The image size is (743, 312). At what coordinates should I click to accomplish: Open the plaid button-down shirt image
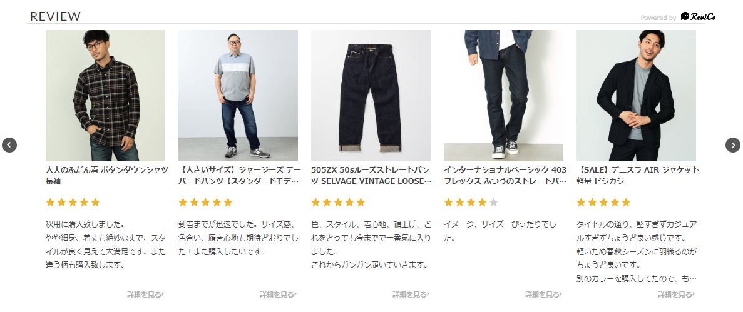tap(106, 96)
